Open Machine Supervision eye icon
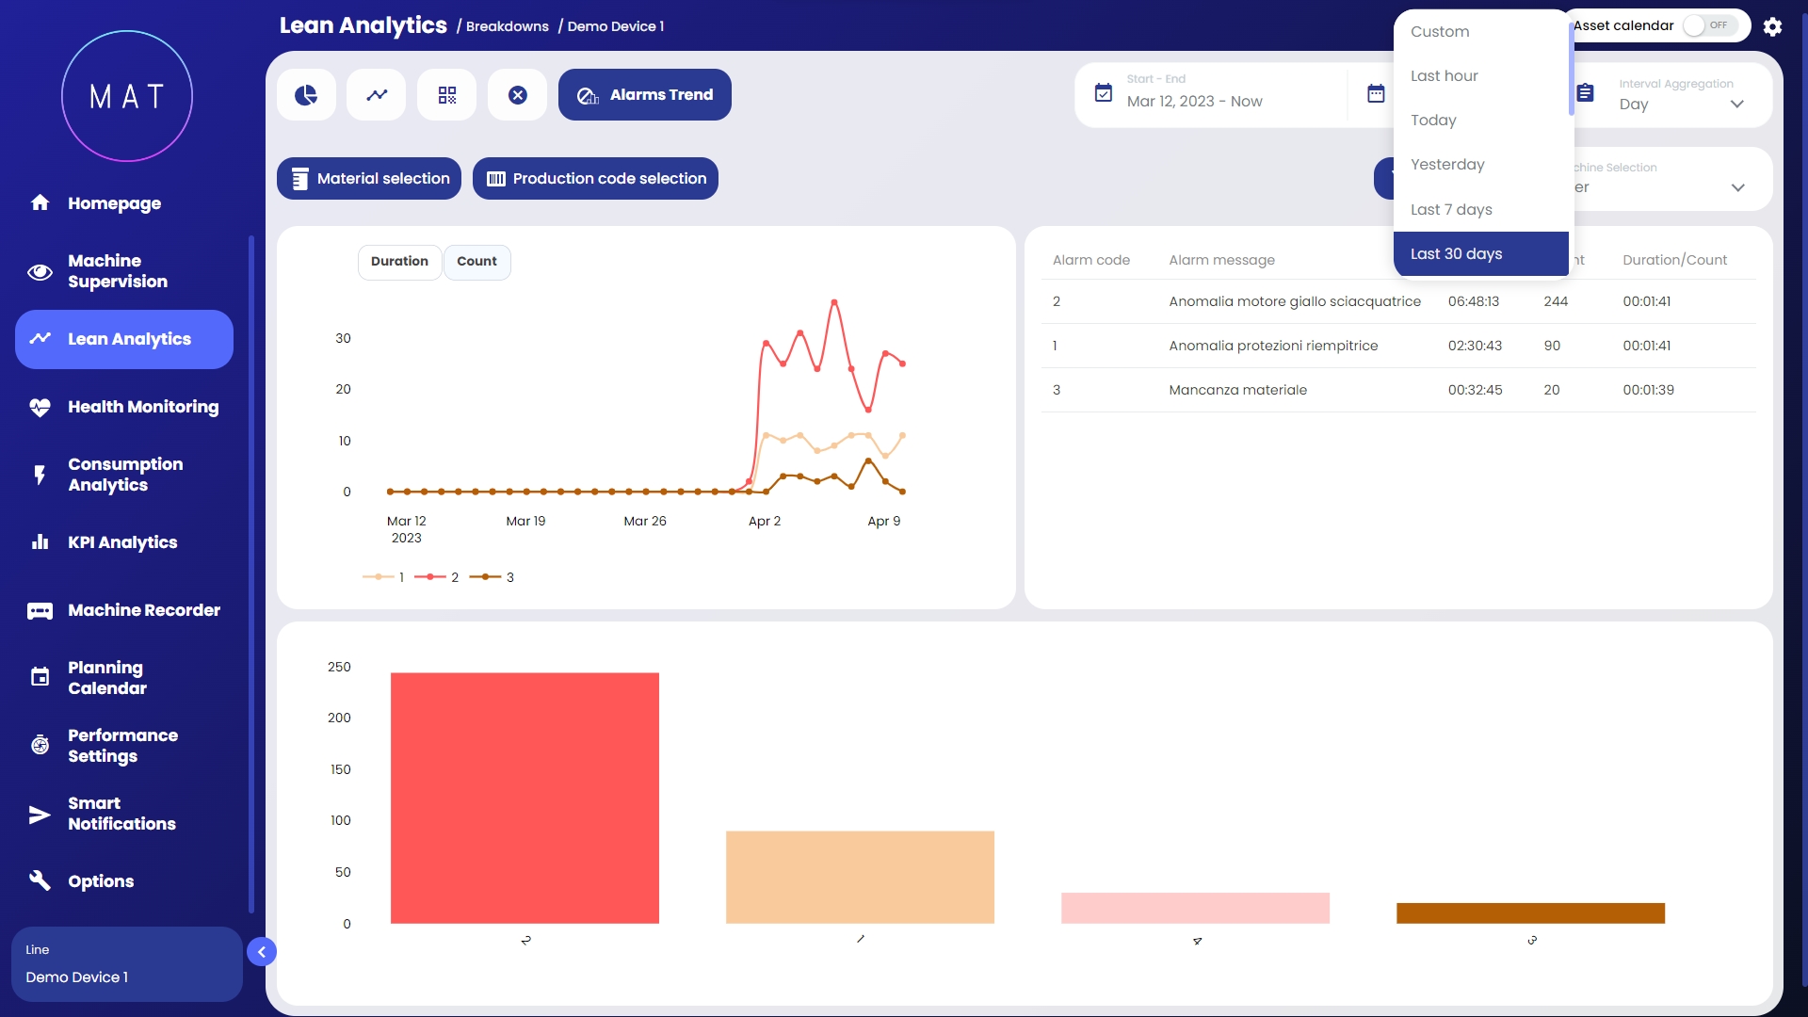Image resolution: width=1808 pixels, height=1017 pixels. (x=40, y=272)
